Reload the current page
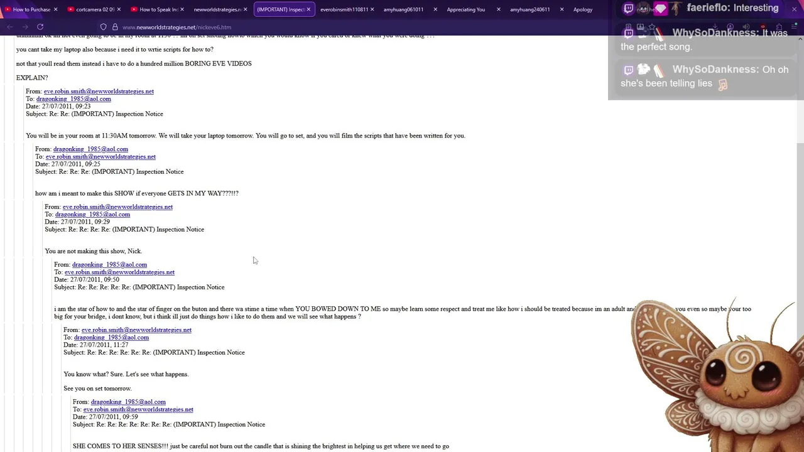 pyautogui.click(x=40, y=27)
